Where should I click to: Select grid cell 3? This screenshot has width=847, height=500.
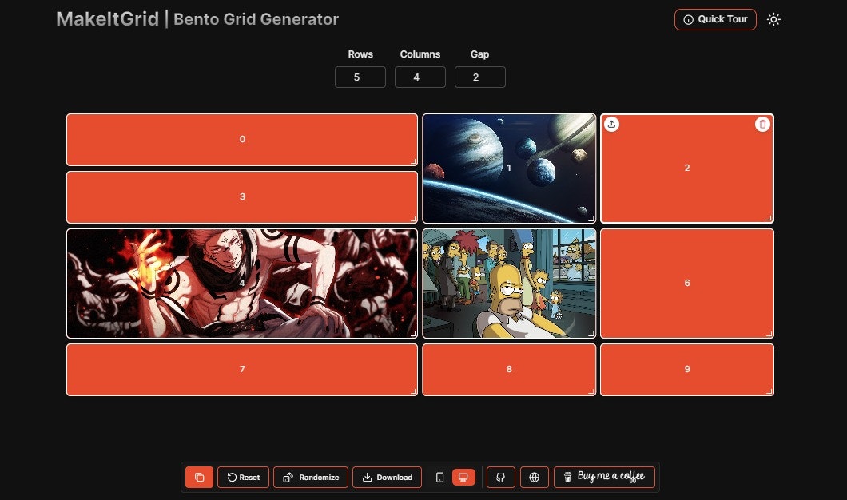[x=242, y=197]
